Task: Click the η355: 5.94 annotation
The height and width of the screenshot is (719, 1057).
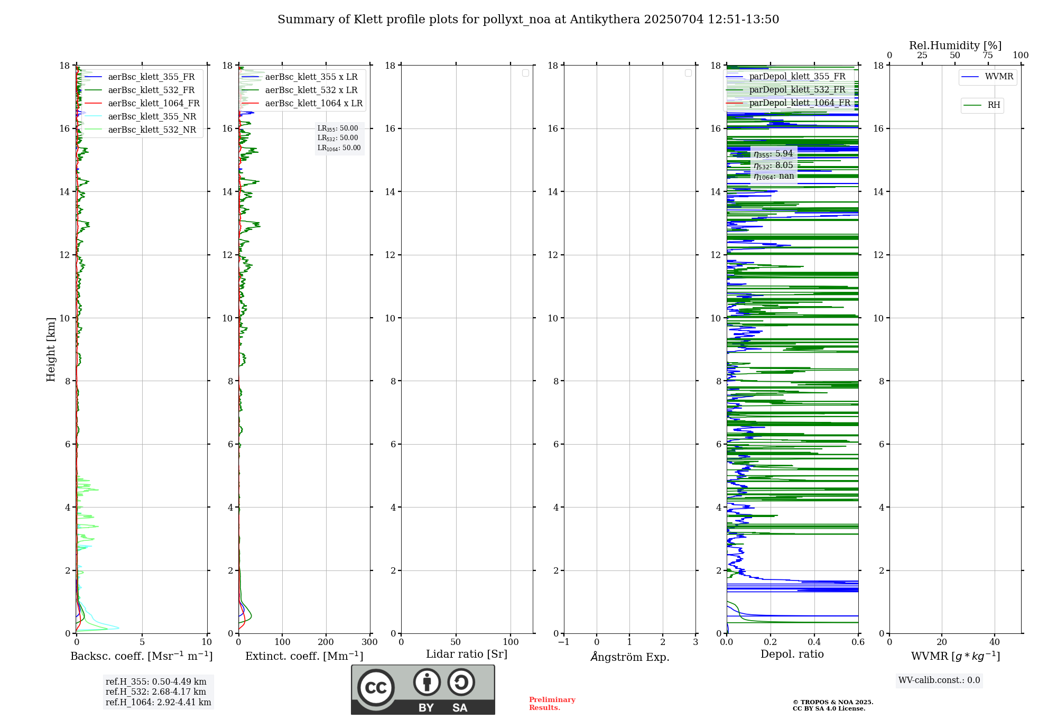Action: (x=773, y=154)
